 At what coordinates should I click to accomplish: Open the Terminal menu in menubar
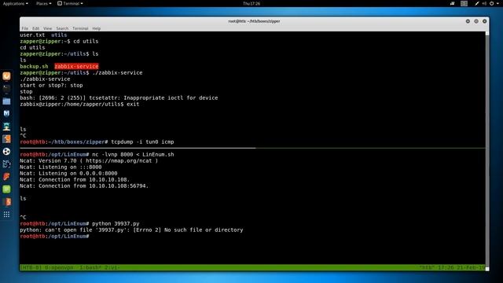(x=80, y=28)
